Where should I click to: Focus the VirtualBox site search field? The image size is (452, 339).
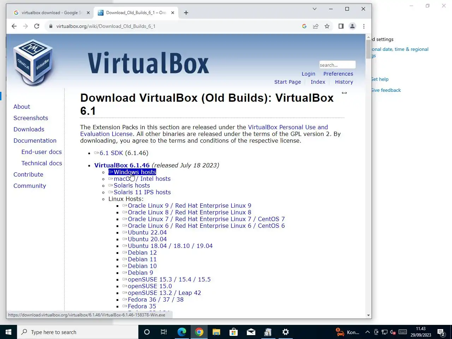click(337, 65)
